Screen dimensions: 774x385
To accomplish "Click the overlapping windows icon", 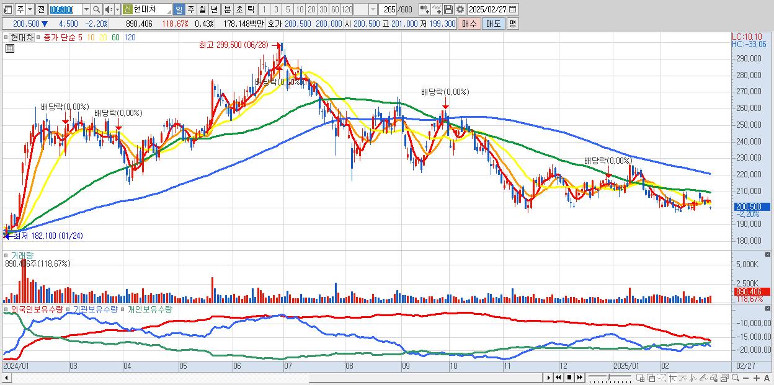I will click(651, 378).
